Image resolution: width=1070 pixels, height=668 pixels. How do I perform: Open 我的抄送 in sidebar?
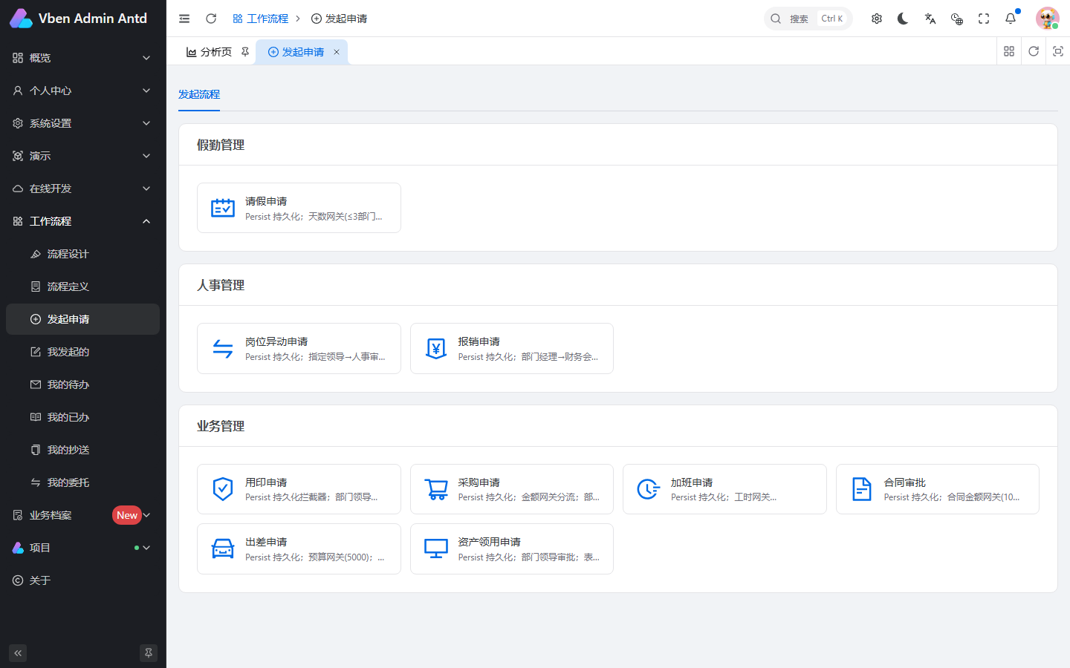click(x=82, y=450)
